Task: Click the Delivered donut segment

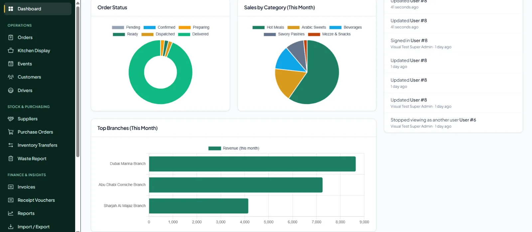Action: (160, 96)
